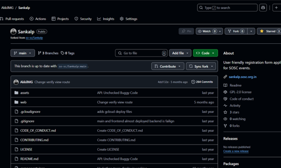The image size is (281, 168).
Task: Go to the Security tab
Action: (83, 19)
